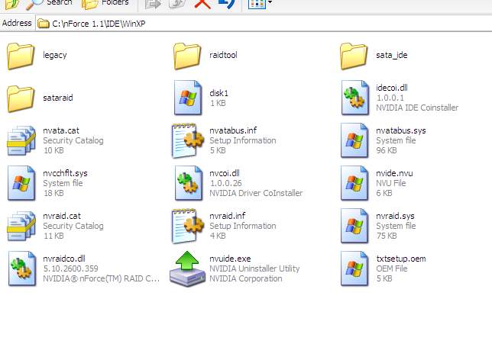Select the nvata.cat catalog icon
The image size is (492, 344).
pos(21,140)
